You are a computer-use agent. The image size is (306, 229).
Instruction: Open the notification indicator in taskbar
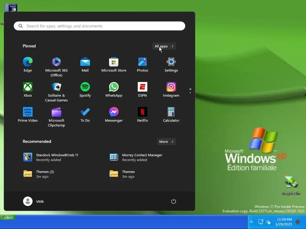pos(298,222)
